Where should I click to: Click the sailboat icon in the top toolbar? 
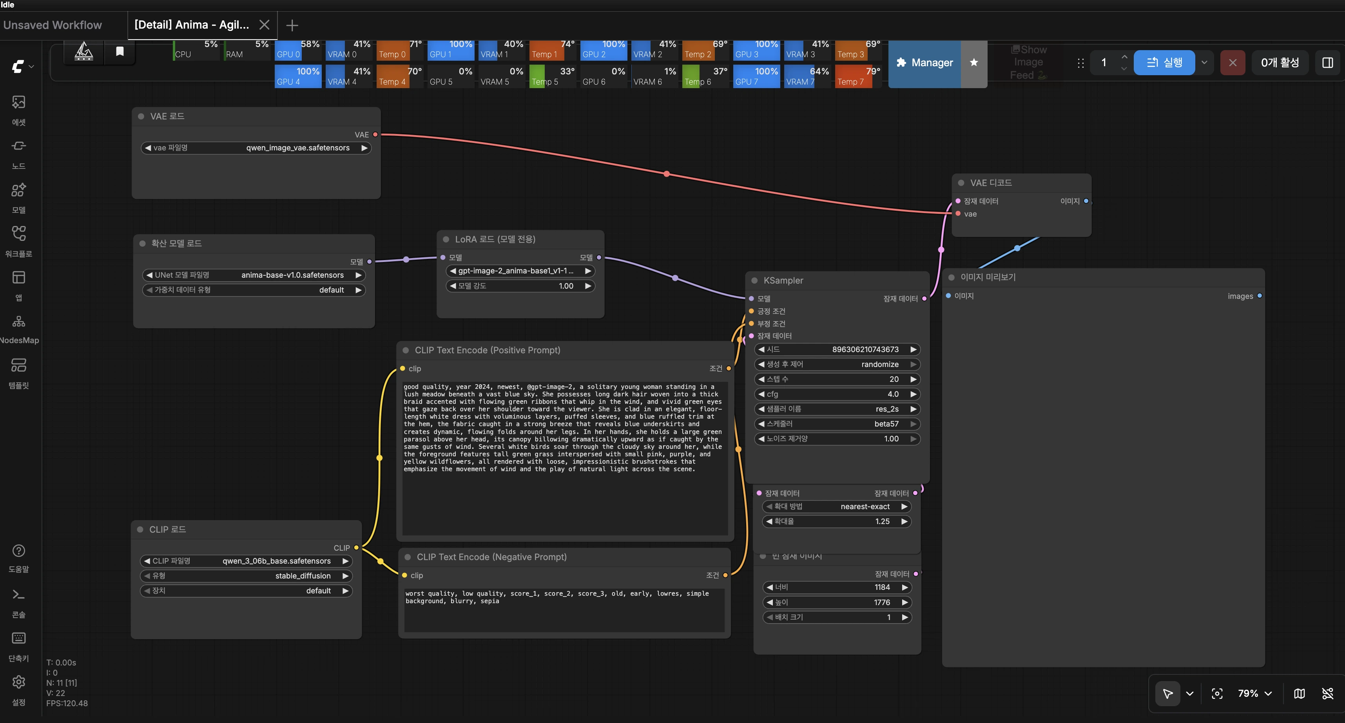(x=83, y=52)
